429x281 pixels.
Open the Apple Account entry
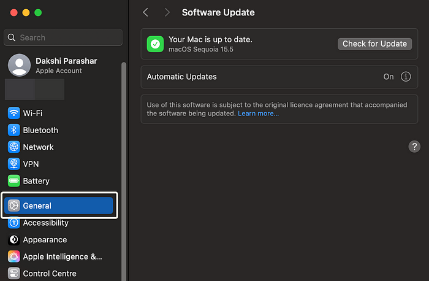59,65
